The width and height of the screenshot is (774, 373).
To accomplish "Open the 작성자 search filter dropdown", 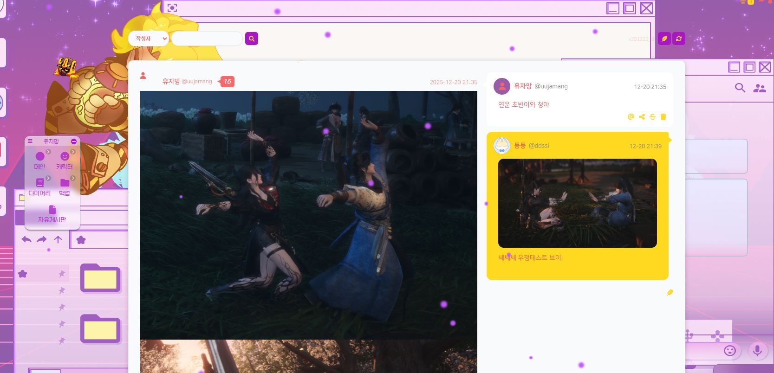I will 149,39.
